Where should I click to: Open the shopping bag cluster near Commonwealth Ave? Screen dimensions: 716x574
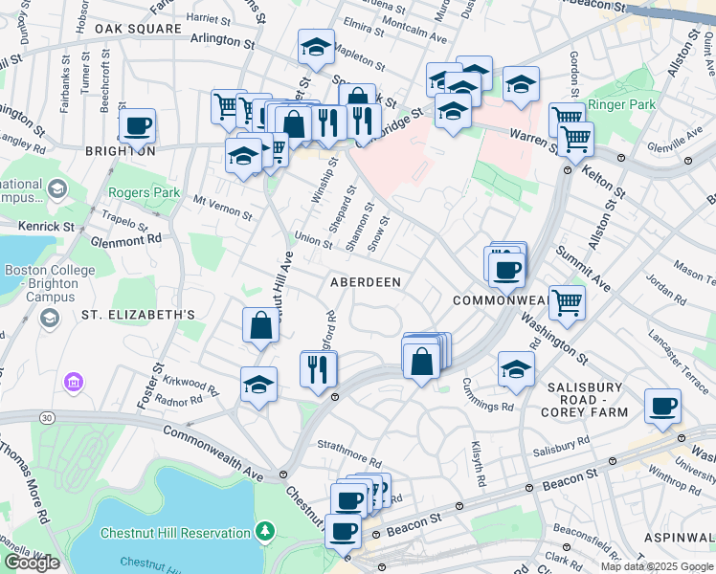421,362
